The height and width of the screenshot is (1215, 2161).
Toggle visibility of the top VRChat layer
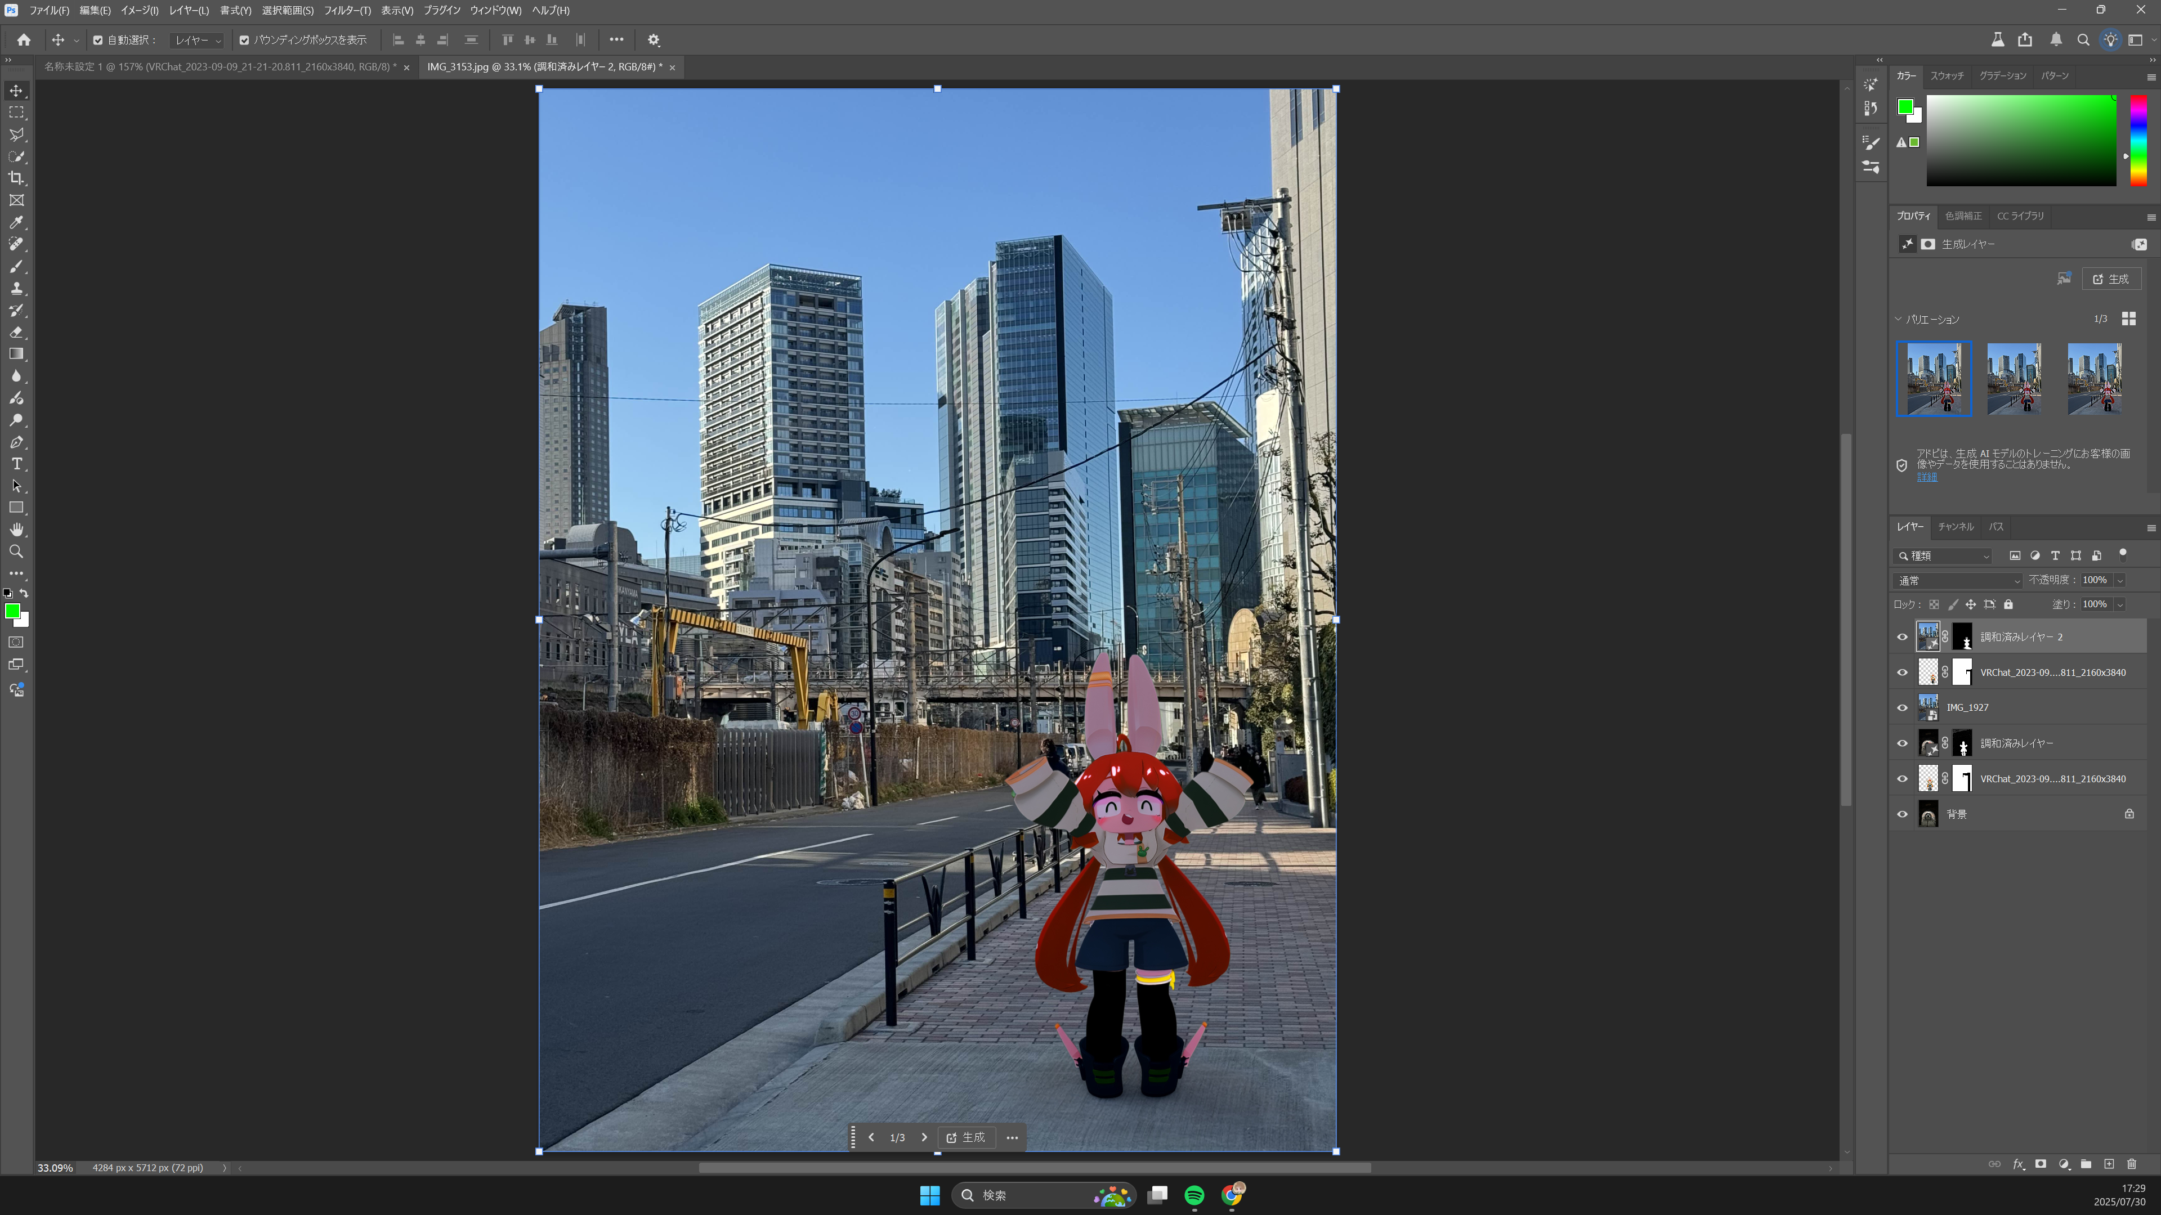(x=1903, y=672)
